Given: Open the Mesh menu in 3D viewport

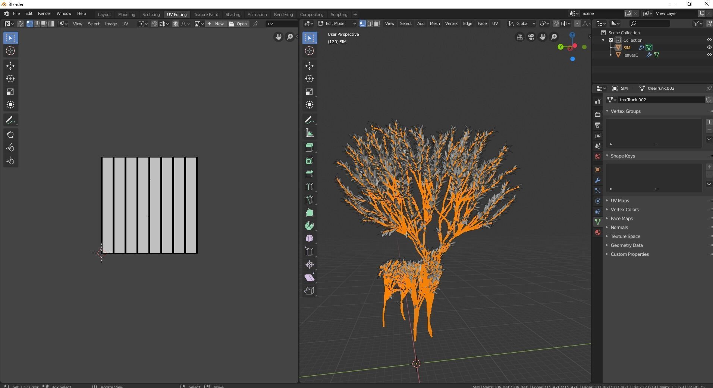Looking at the screenshot, I should tap(434, 23).
